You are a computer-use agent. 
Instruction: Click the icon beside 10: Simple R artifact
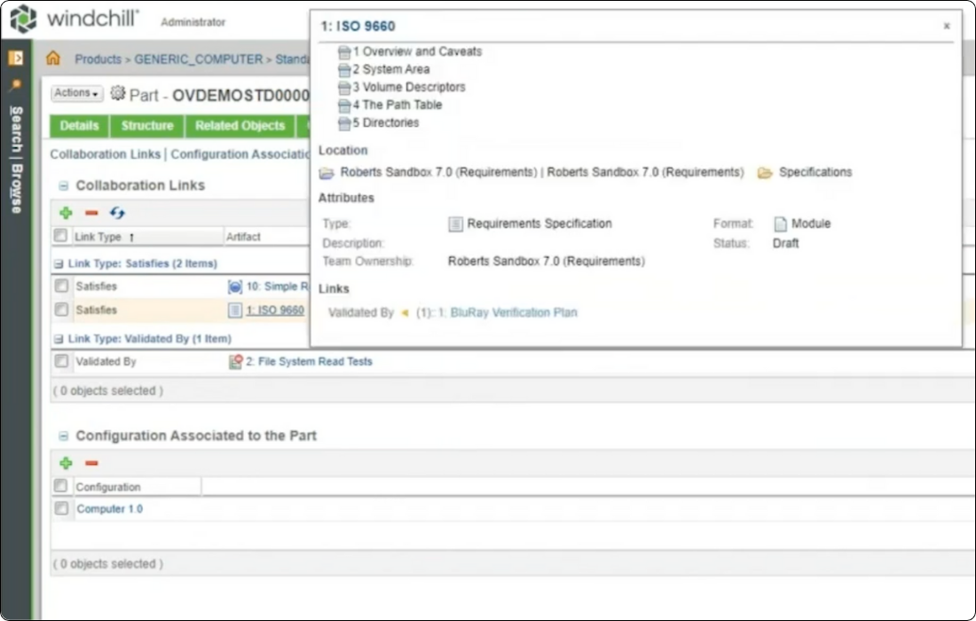pos(234,287)
